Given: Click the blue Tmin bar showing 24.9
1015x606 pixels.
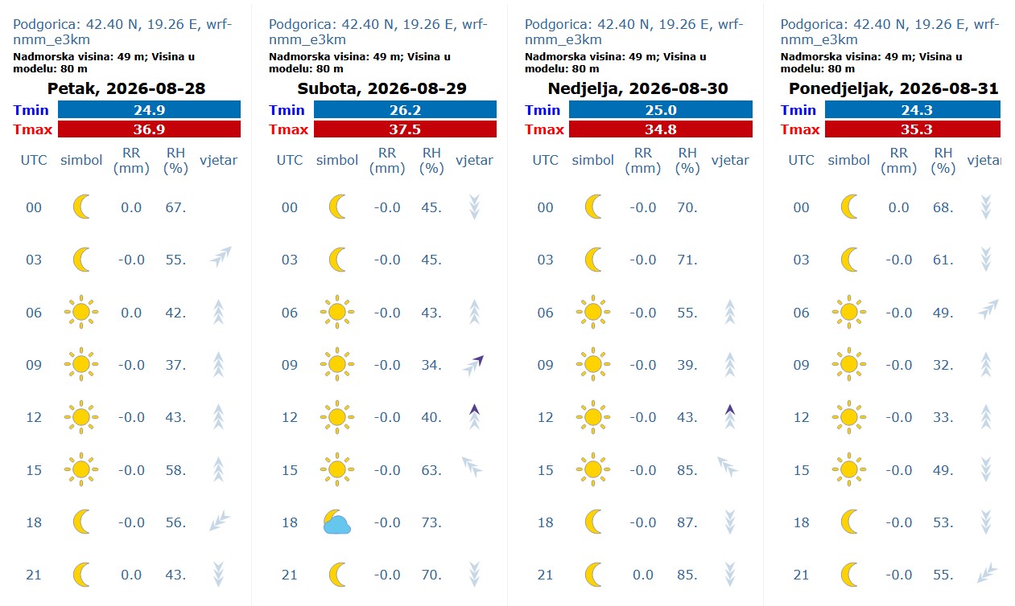Looking at the screenshot, I should coord(149,110).
